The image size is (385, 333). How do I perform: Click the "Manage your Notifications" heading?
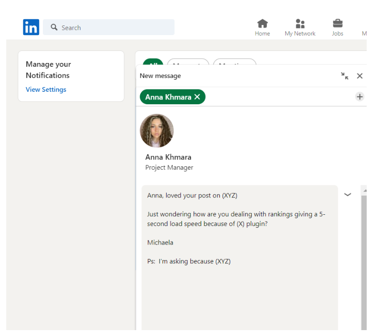(x=48, y=70)
